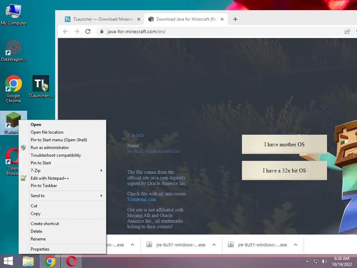Open My Computer desktop icon

coord(14,14)
